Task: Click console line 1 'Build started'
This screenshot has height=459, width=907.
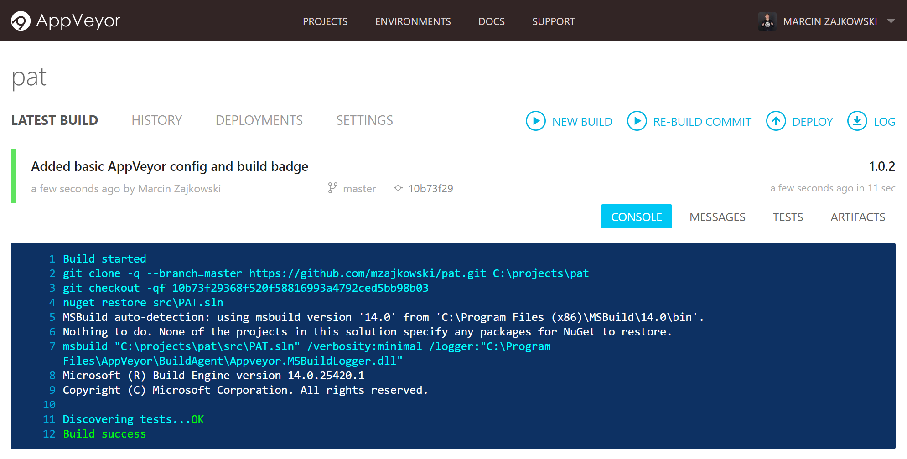Action: tap(104, 259)
